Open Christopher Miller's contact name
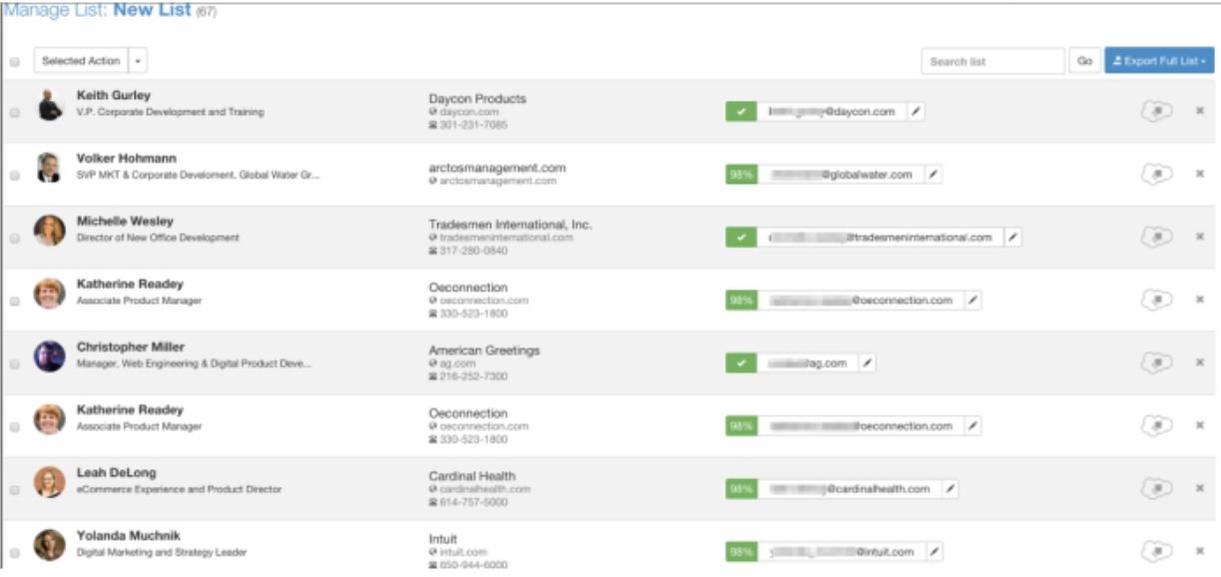This screenshot has width=1221, height=577. coord(131,347)
